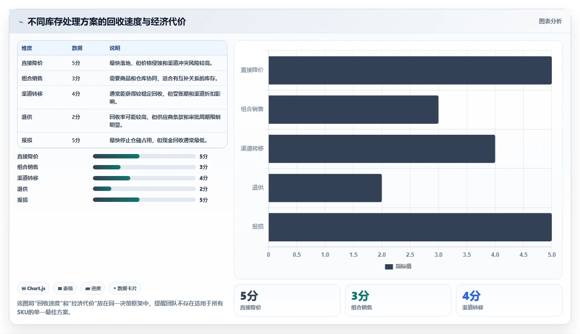Select the 数据卡片 tag chip
This screenshot has height=334, width=580.
coord(125,288)
